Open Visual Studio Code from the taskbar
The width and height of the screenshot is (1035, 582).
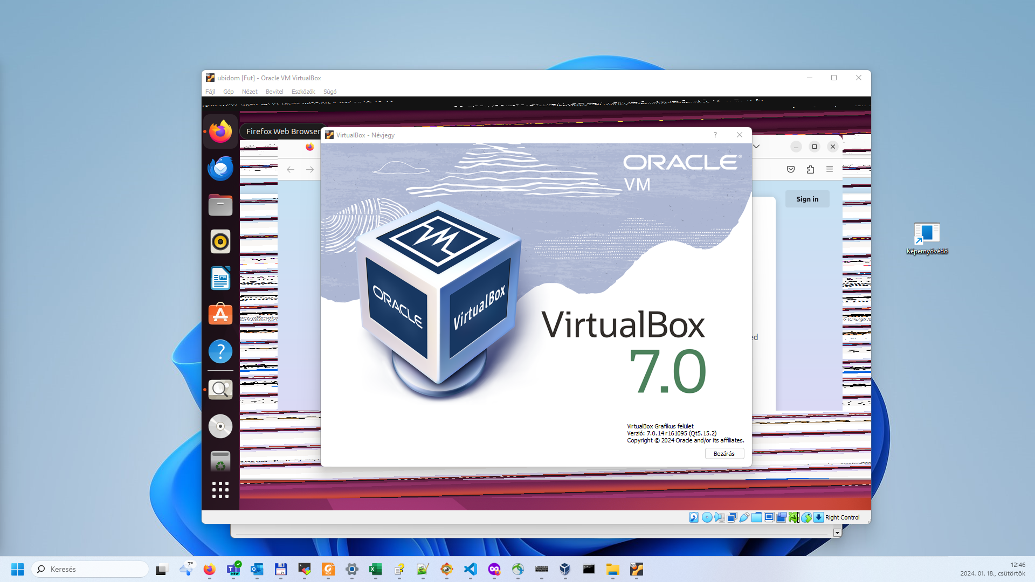[470, 569]
